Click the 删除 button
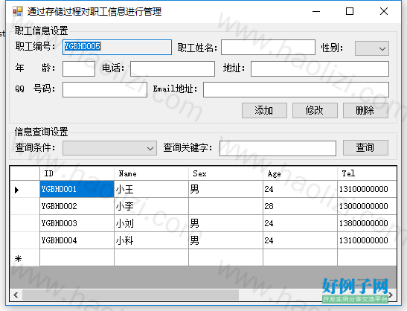This screenshot has width=407, height=311. click(365, 110)
